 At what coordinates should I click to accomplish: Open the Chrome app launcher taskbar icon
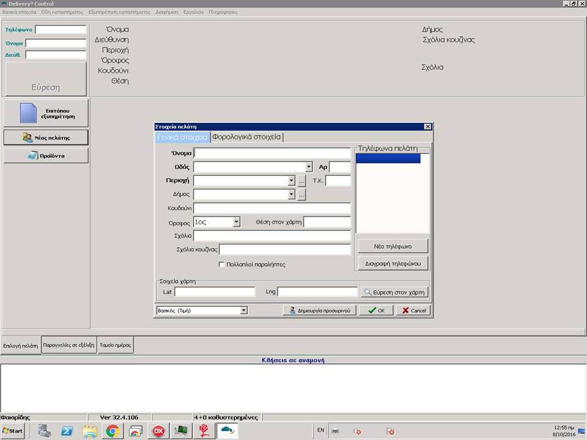pyautogui.click(x=135, y=431)
